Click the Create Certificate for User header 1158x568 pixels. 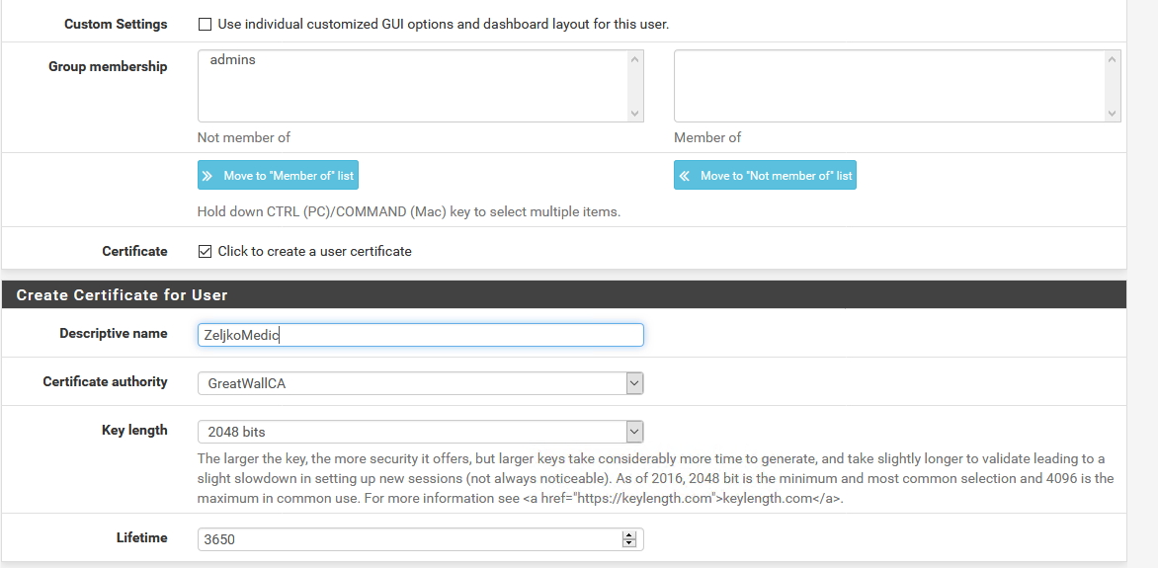122,294
